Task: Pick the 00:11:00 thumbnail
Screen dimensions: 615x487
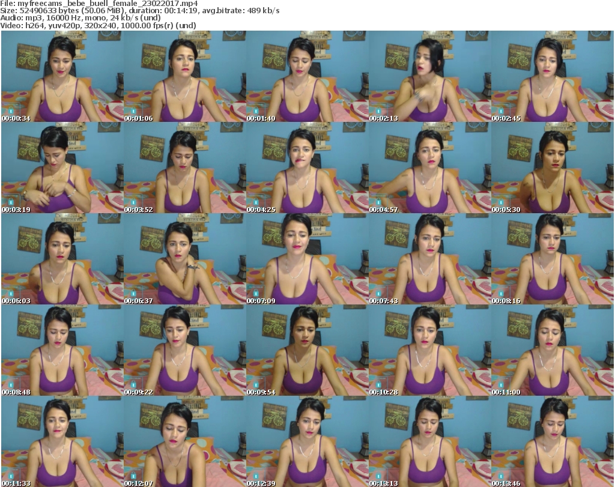Action: [x=553, y=350]
